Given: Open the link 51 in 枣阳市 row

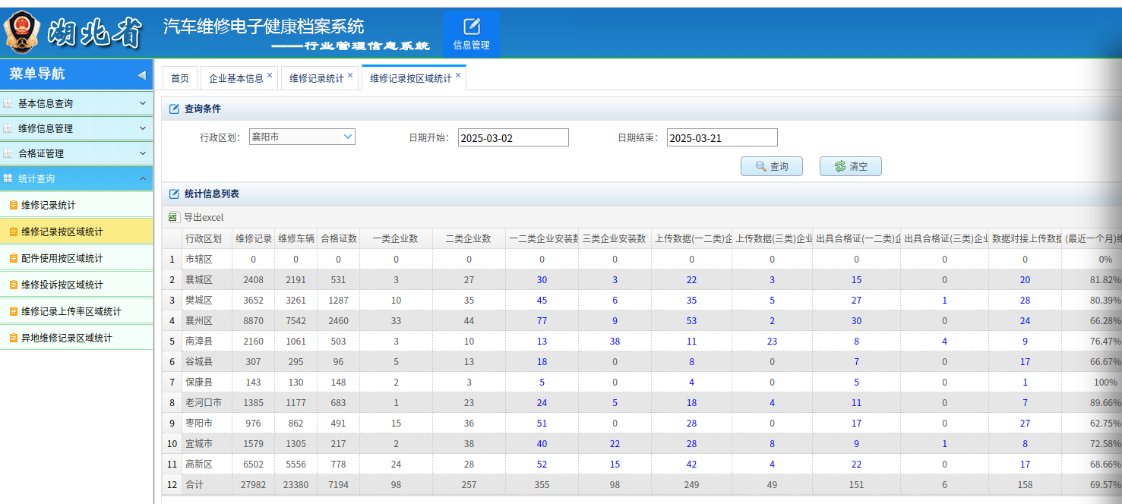Looking at the screenshot, I should click(x=542, y=424).
